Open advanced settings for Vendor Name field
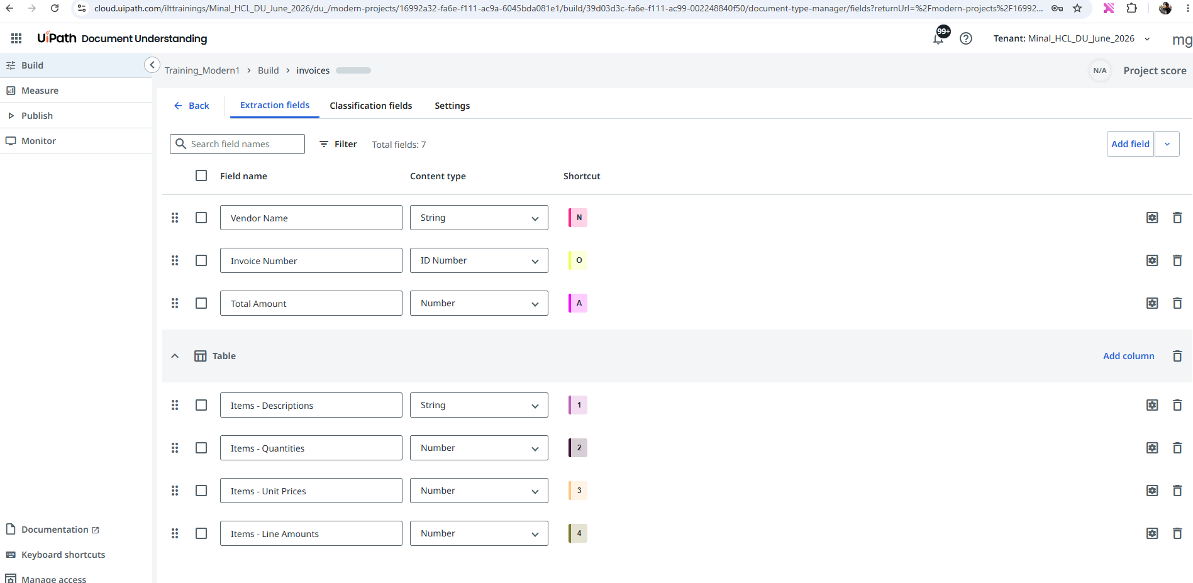This screenshot has height=583, width=1193. (1152, 218)
